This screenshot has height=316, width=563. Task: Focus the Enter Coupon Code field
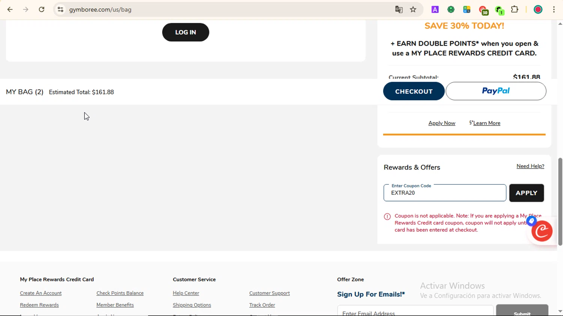(445, 193)
